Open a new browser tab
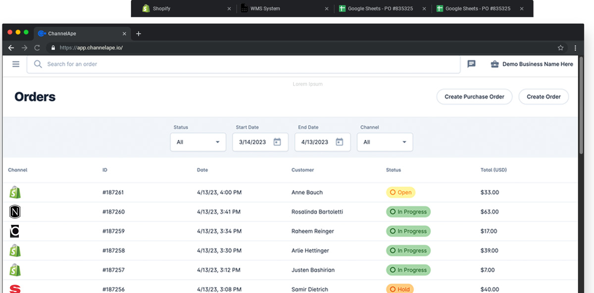This screenshot has height=293, width=594. pos(139,34)
